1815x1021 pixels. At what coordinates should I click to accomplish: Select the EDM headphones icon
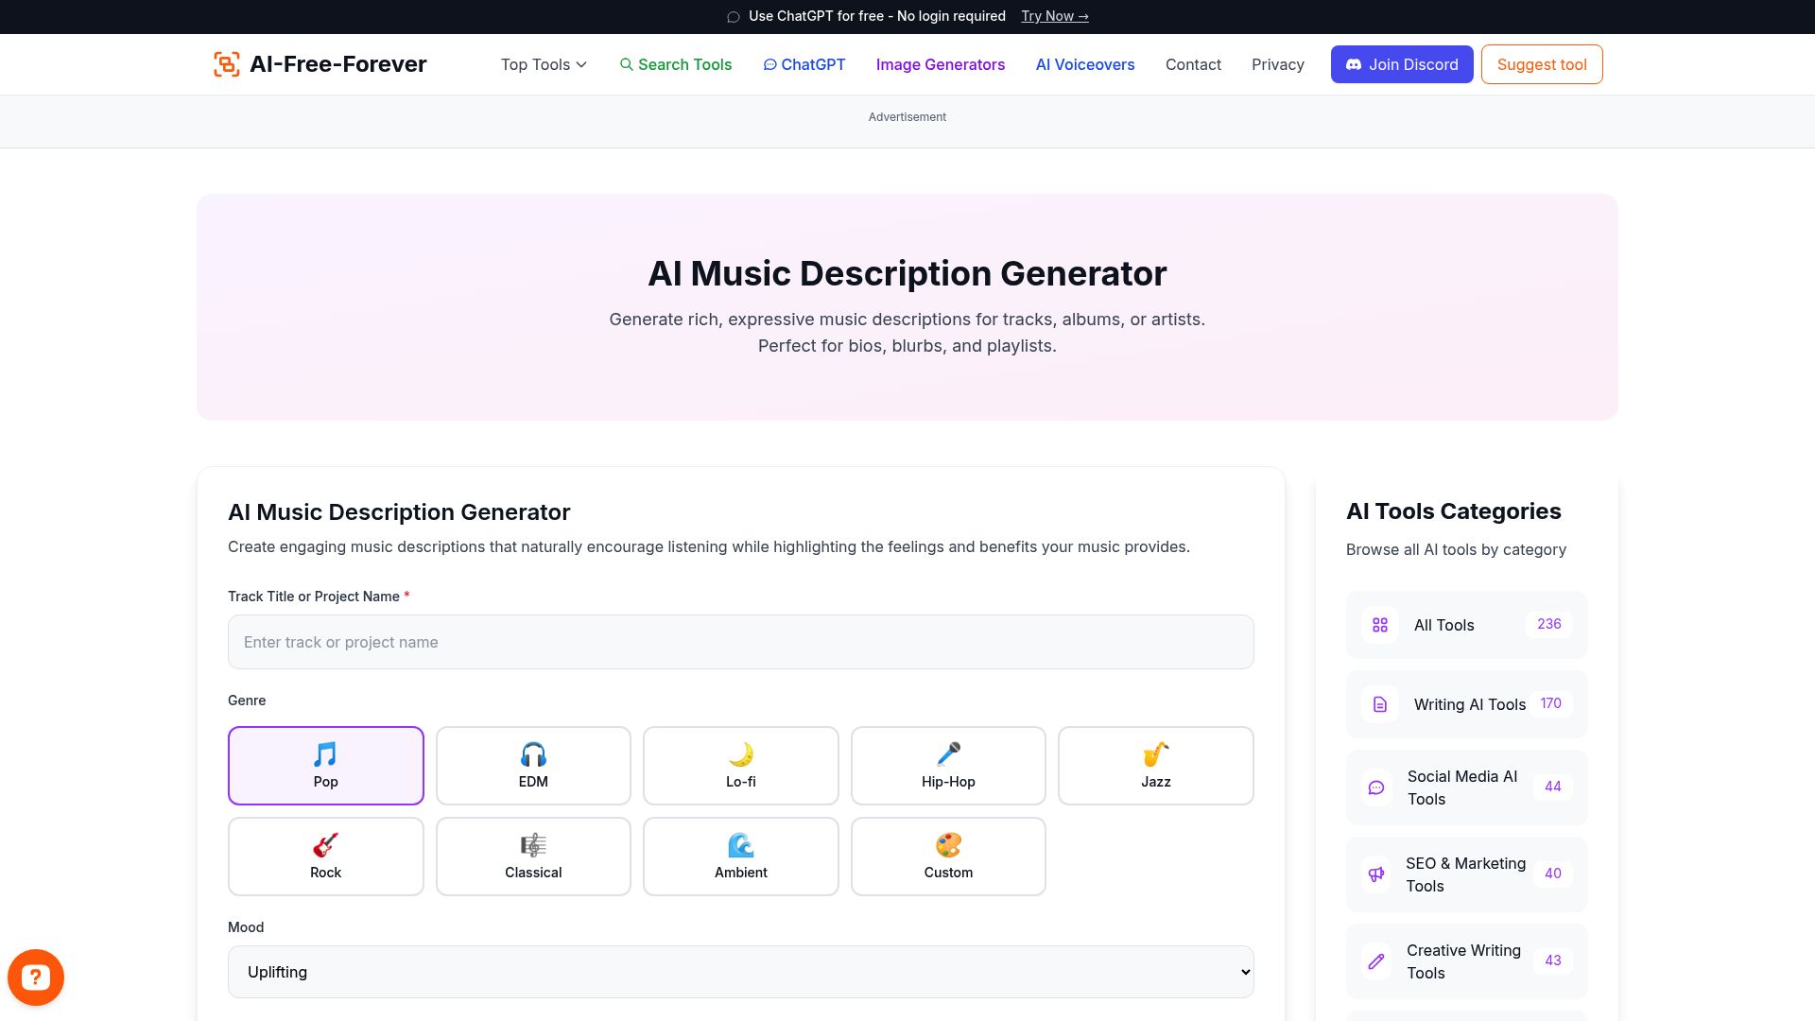[532, 754]
